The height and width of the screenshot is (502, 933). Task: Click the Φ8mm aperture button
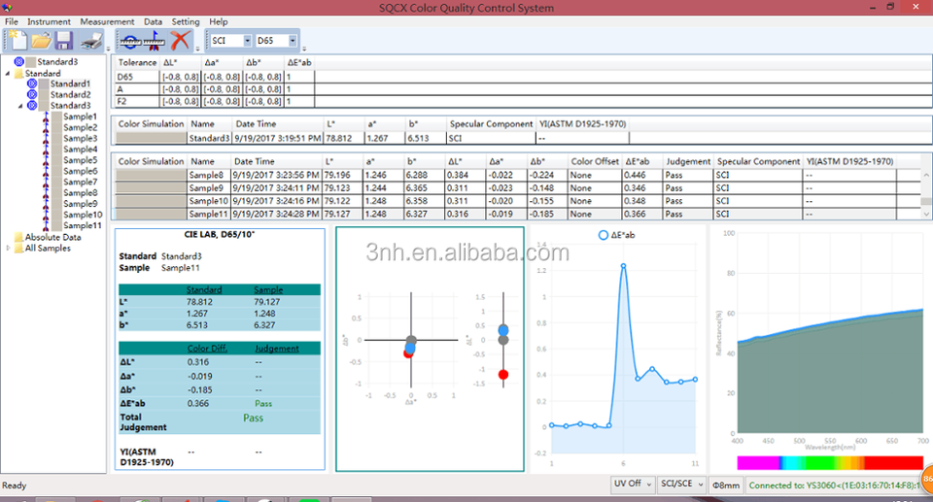pos(726,485)
